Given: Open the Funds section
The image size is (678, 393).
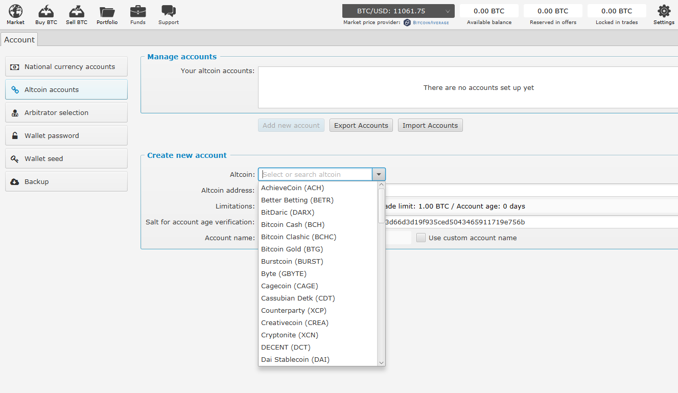Looking at the screenshot, I should click(x=138, y=14).
